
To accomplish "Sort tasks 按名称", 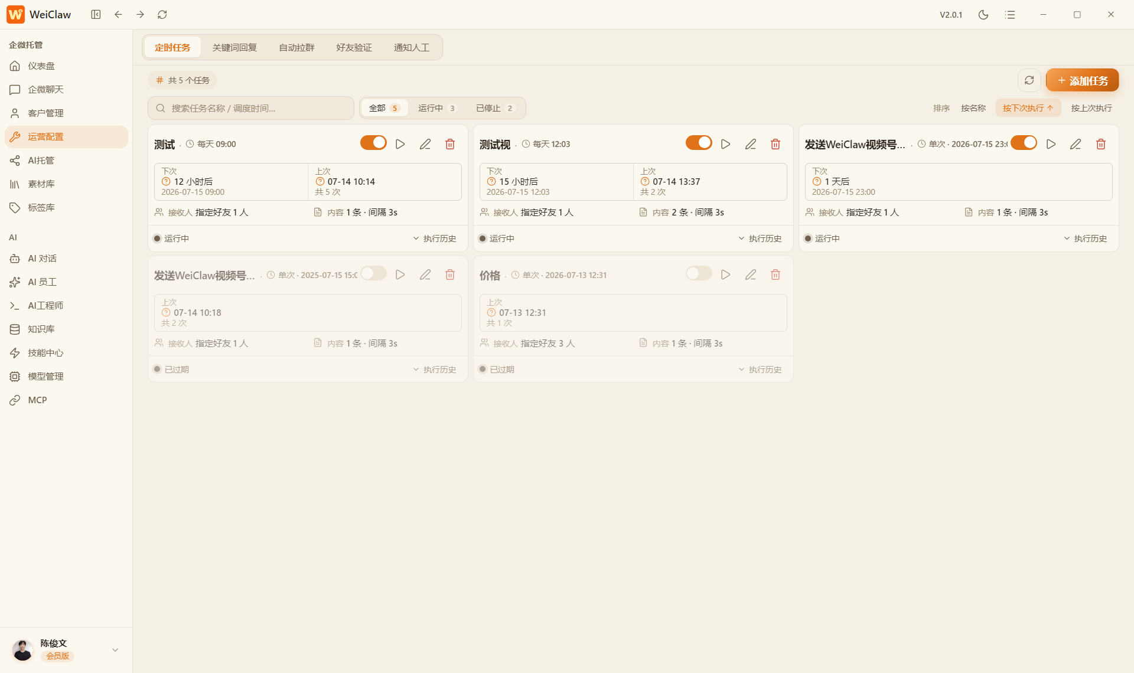I will [973, 108].
